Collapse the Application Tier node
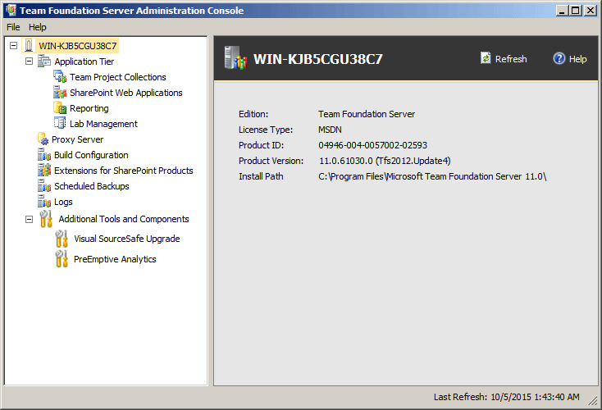The height and width of the screenshot is (410, 602). pyautogui.click(x=30, y=61)
